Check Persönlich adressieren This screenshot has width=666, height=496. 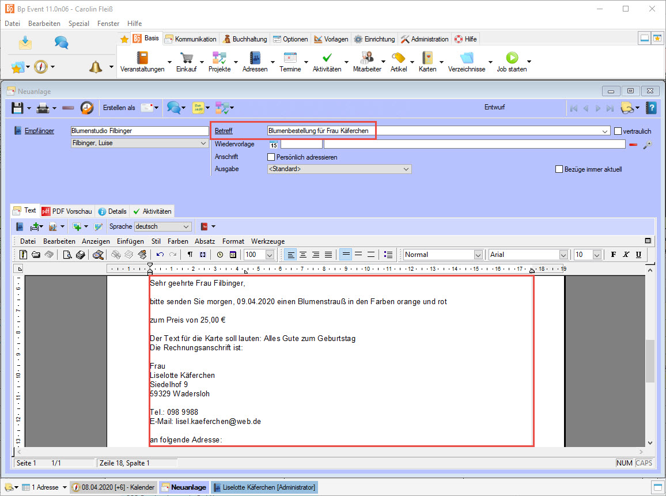click(x=270, y=157)
